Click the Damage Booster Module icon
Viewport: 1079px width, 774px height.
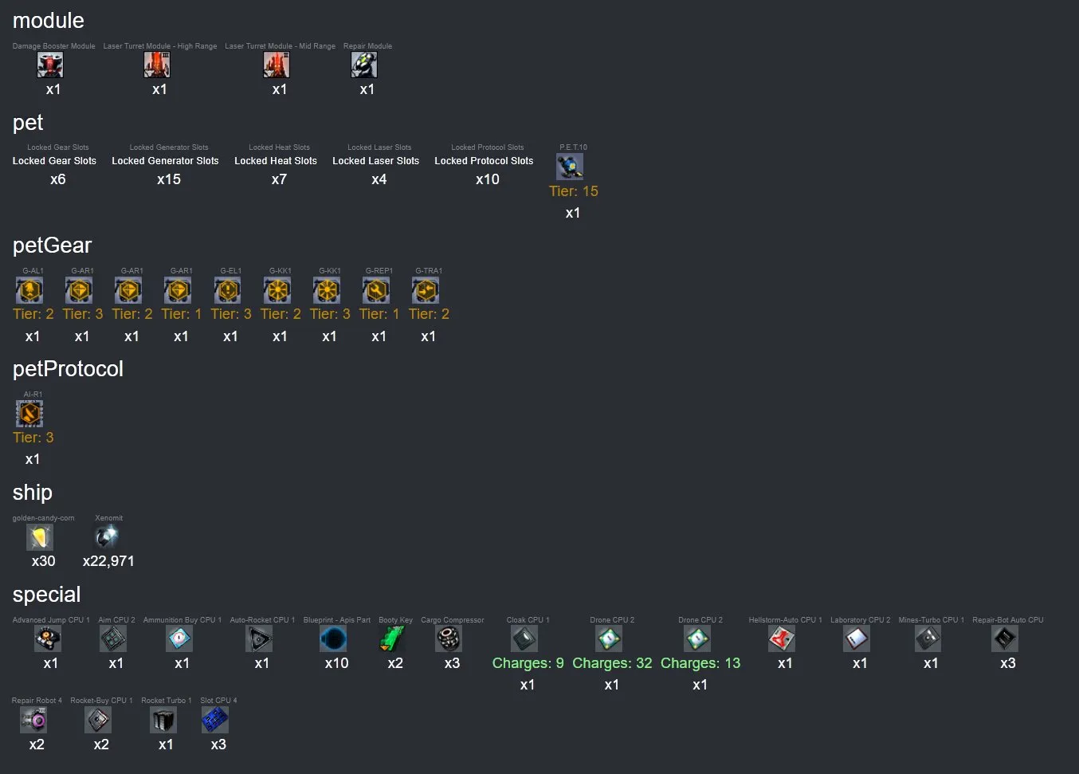pos(50,65)
